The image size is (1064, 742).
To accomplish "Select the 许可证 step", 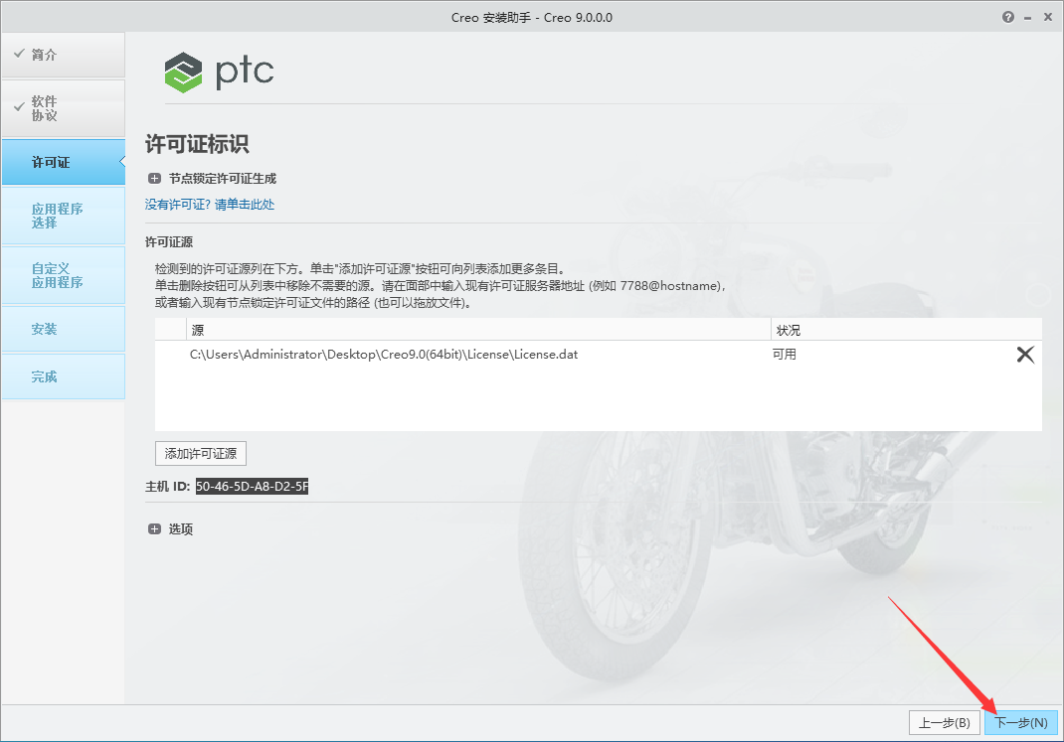I will (x=63, y=162).
